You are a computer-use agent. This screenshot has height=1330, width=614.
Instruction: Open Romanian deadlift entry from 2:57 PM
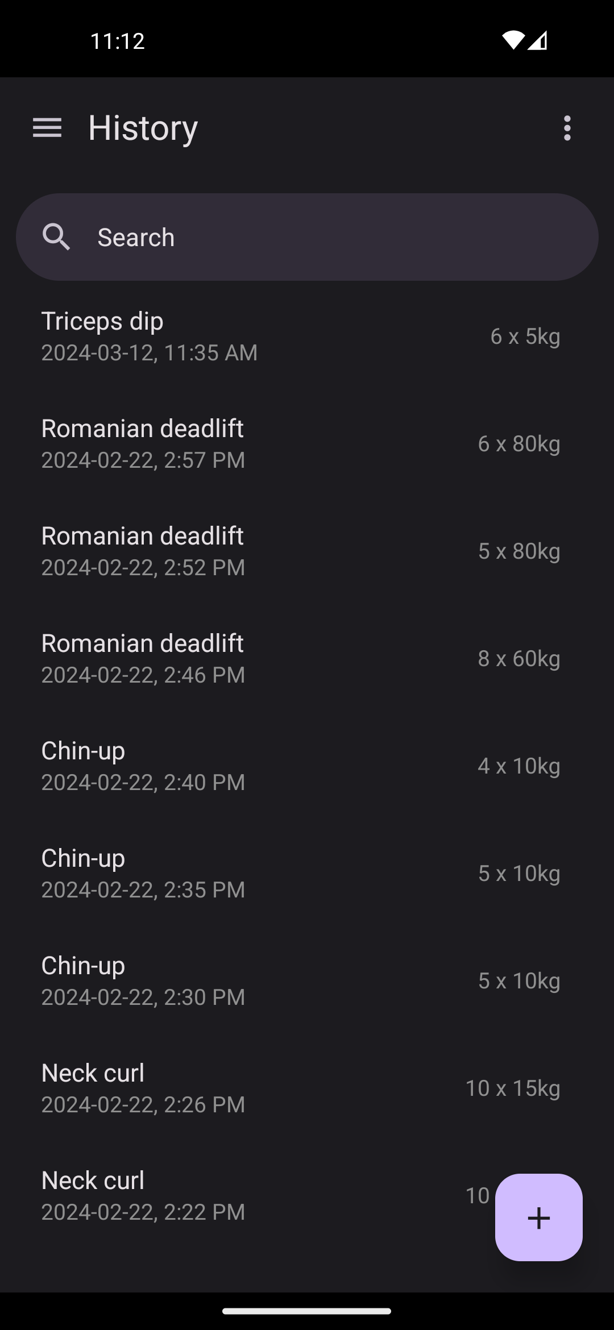click(x=227, y=443)
